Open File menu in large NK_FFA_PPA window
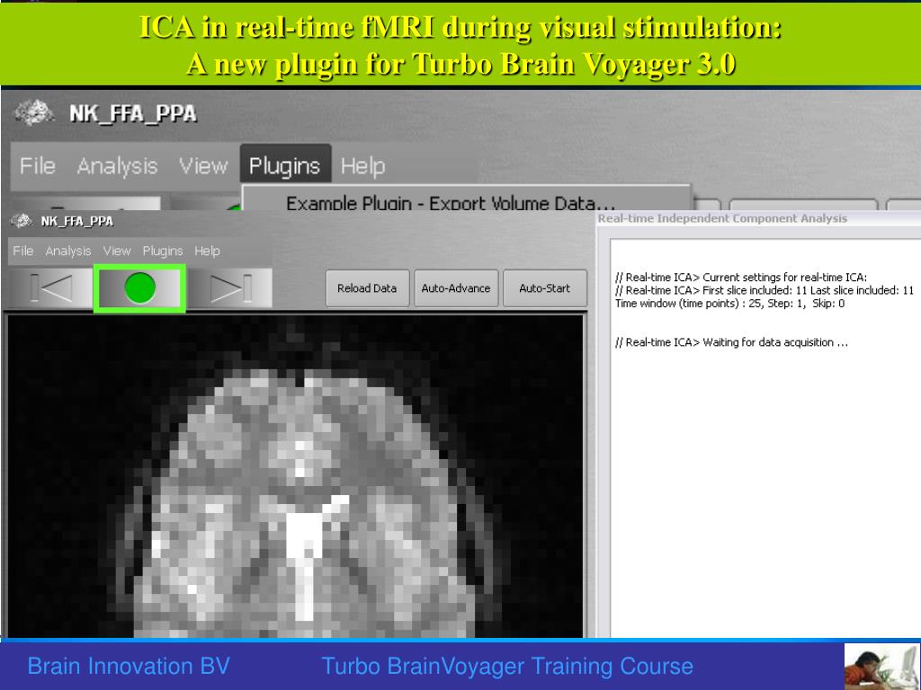The height and width of the screenshot is (690, 921). click(37, 166)
